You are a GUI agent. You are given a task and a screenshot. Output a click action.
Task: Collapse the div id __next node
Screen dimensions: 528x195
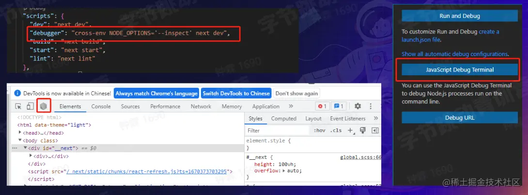pyautogui.click(x=25, y=148)
